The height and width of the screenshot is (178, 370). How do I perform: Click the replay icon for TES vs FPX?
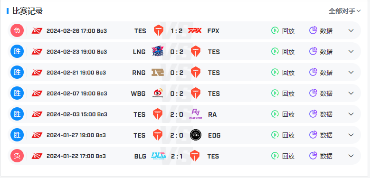click(x=275, y=31)
